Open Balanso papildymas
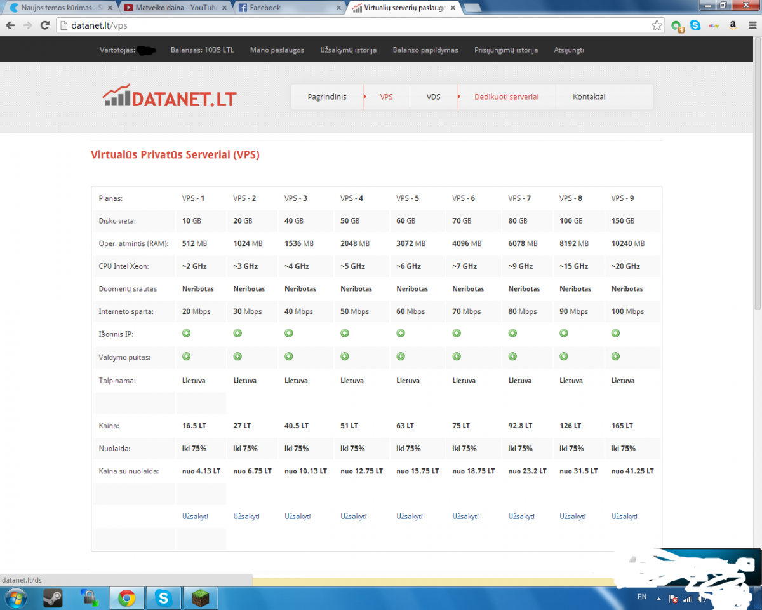762x610 pixels. 425,50
